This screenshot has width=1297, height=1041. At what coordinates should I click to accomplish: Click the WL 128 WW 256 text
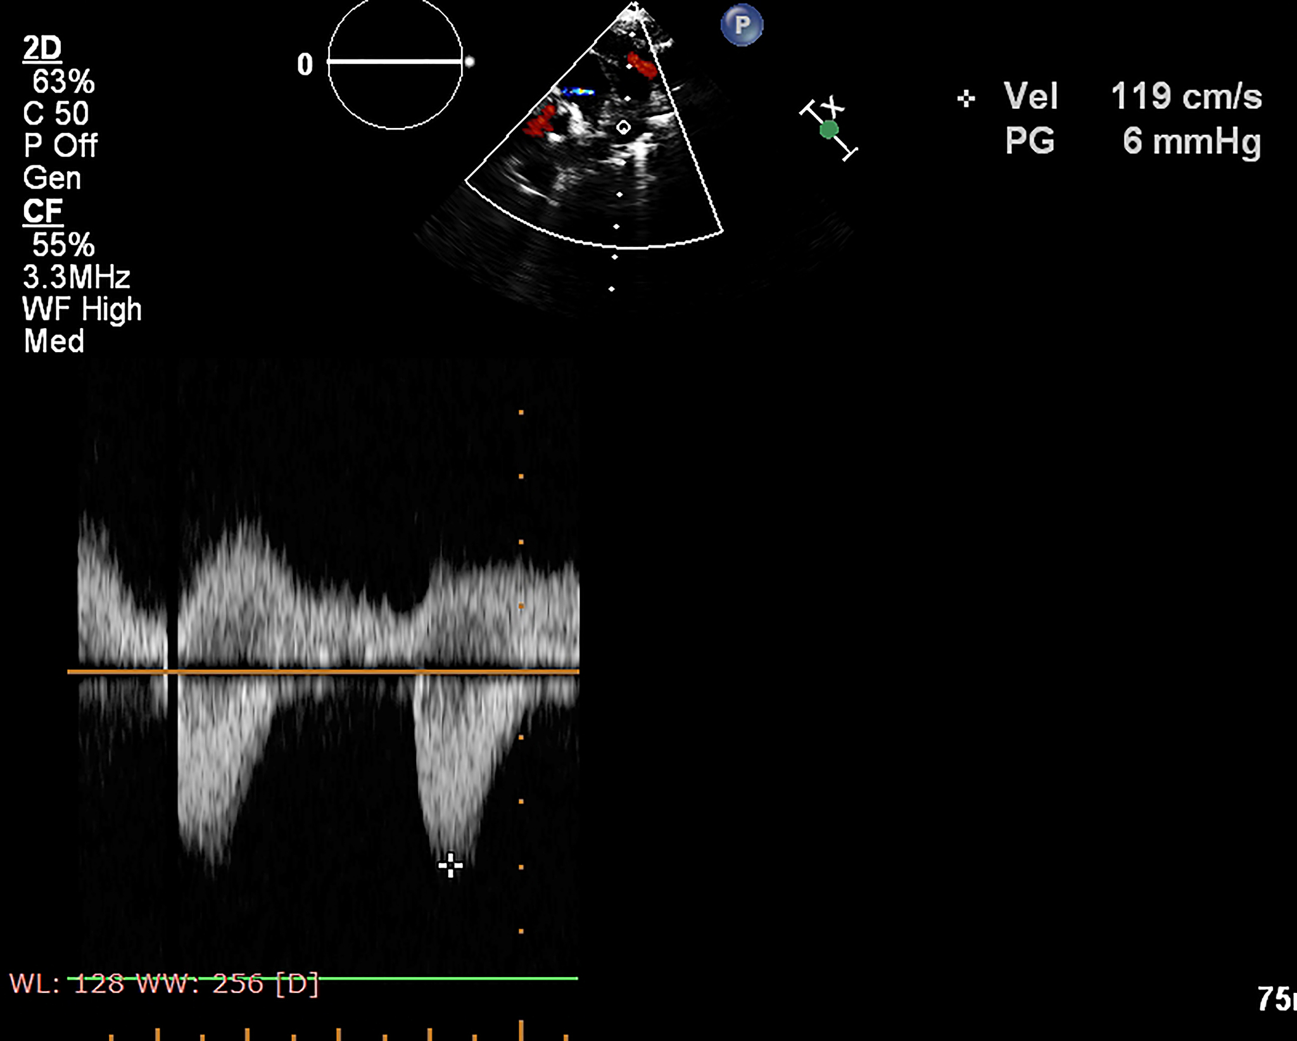163,983
